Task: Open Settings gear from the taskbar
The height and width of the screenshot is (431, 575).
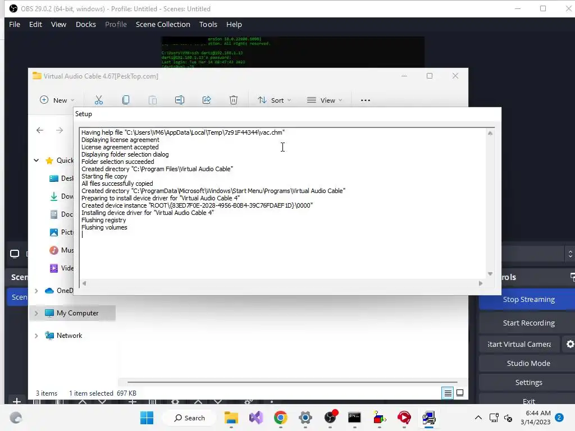Action: tap(305, 418)
